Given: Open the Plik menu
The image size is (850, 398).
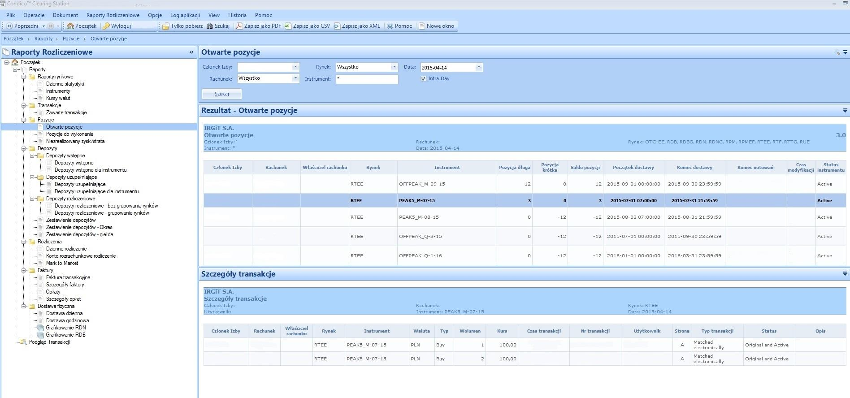Looking at the screenshot, I should click(x=10, y=15).
